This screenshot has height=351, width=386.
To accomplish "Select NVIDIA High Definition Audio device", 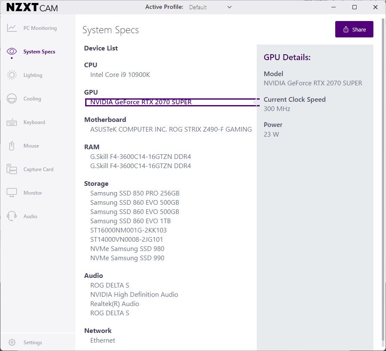I will coord(134,295).
